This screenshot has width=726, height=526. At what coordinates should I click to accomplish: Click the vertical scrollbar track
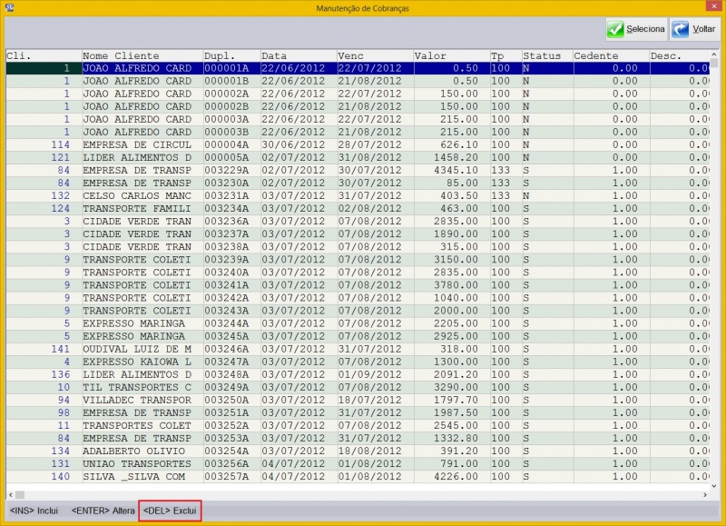714,273
